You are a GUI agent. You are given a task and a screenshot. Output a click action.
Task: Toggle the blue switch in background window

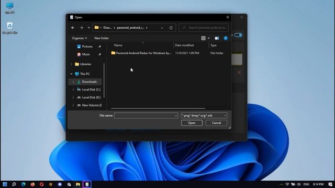coord(238,35)
